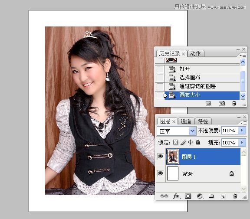Create a new layer group folder
Image resolution: width=250 pixels, height=219 pixels.
(x=211, y=196)
